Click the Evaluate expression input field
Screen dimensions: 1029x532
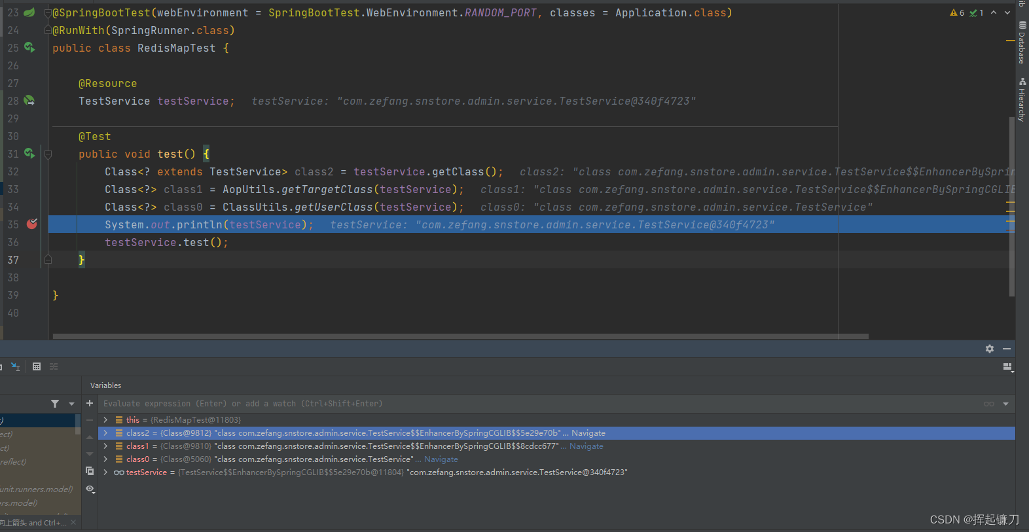point(539,404)
